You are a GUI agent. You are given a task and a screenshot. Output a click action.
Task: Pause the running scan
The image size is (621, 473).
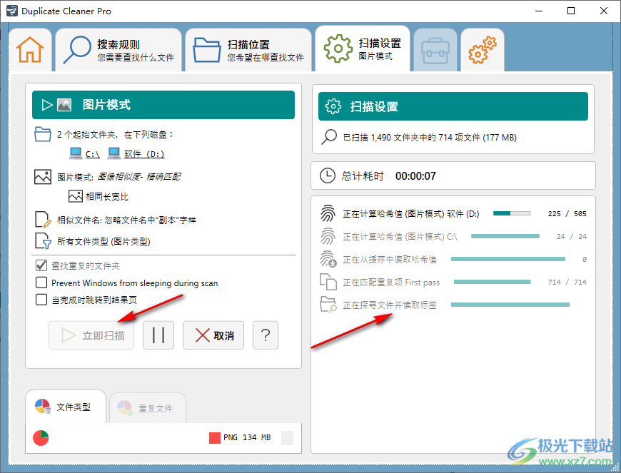click(x=158, y=335)
